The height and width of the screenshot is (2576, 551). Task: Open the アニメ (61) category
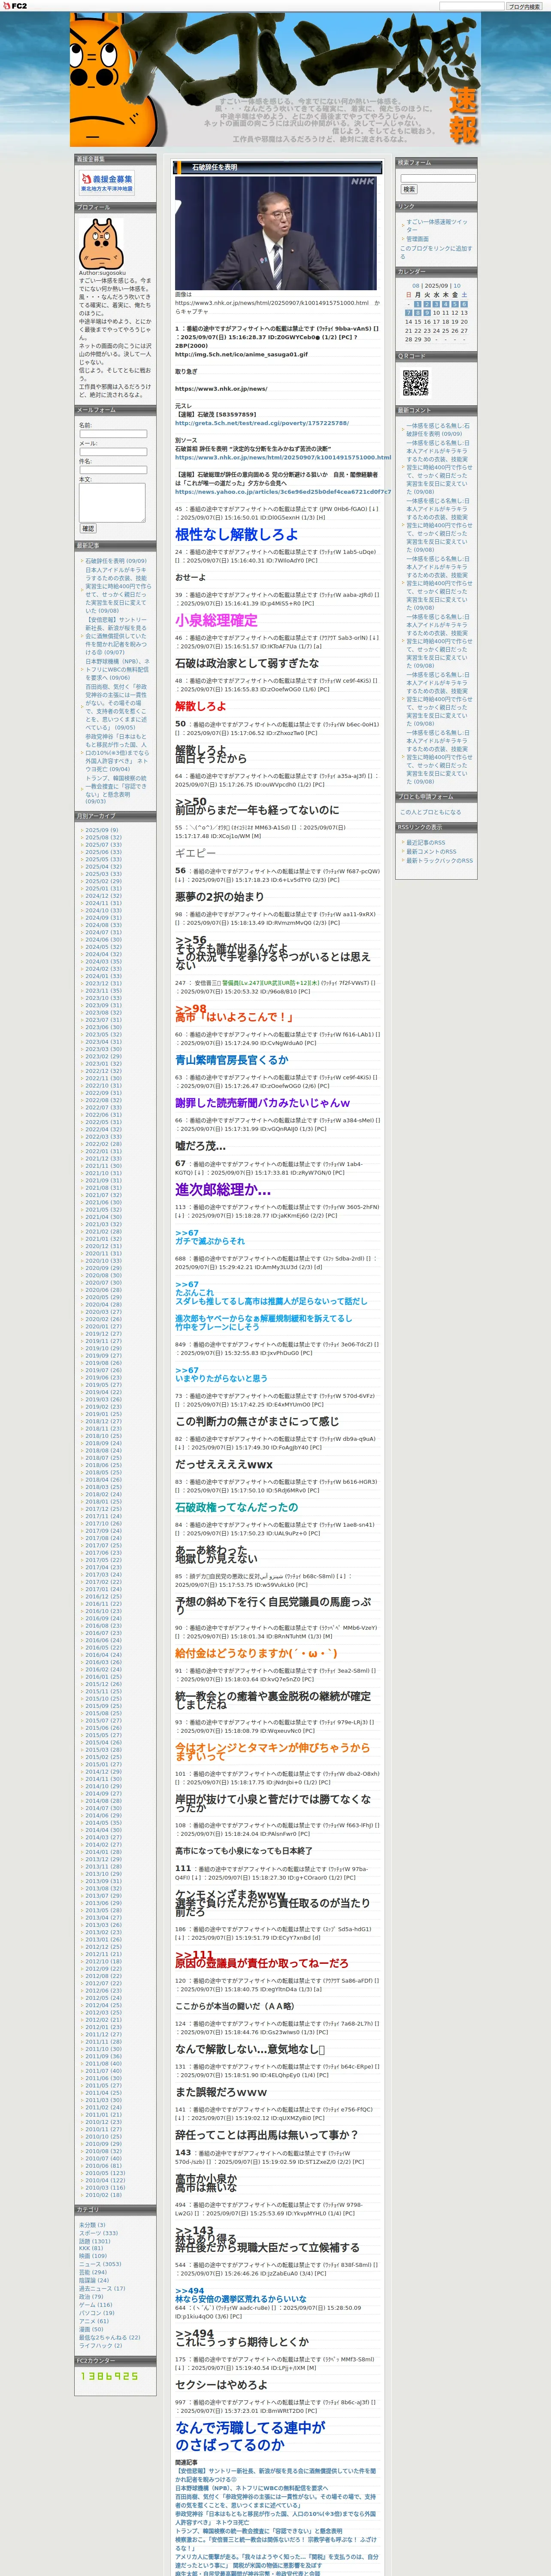point(94,2321)
